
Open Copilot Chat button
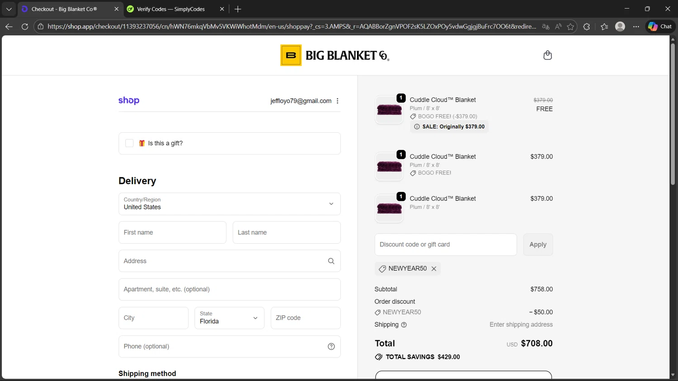tap(660, 27)
